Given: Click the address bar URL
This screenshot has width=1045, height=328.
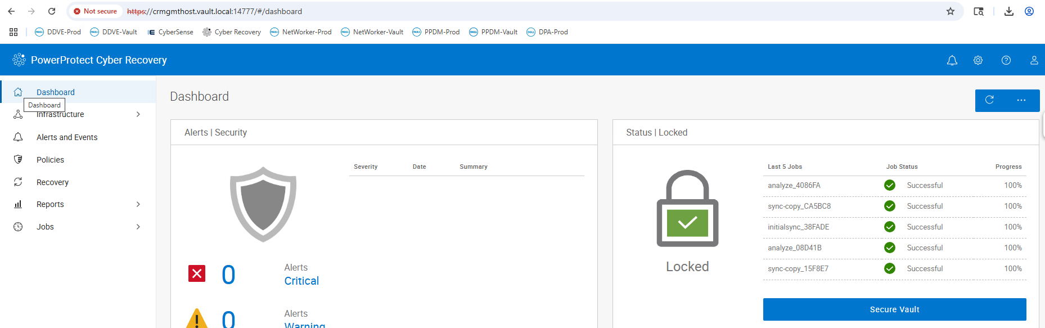Looking at the screenshot, I should 214,11.
